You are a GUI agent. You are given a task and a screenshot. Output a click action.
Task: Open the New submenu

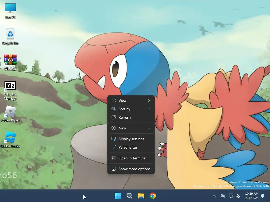click(x=131, y=128)
